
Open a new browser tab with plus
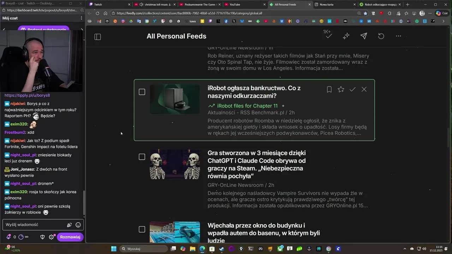[408, 5]
